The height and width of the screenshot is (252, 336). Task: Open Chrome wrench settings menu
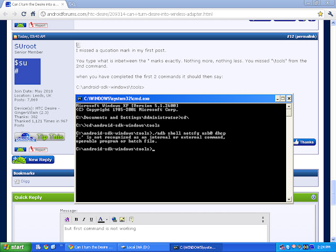pos(330,14)
